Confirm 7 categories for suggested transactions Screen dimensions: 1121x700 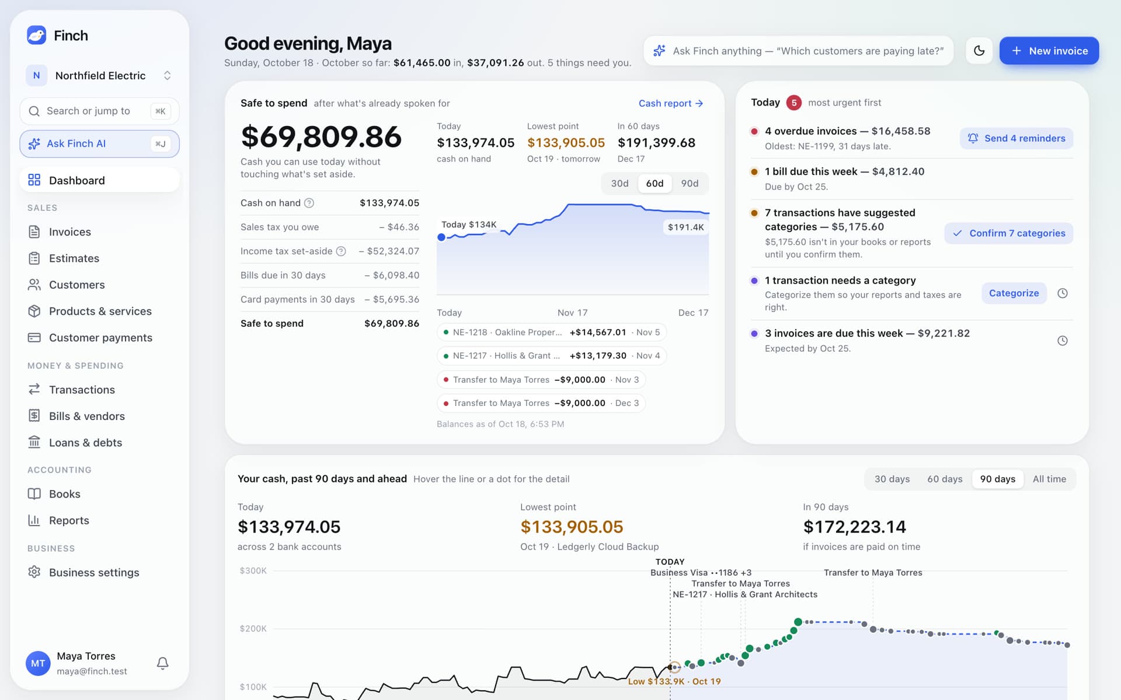[1008, 233]
